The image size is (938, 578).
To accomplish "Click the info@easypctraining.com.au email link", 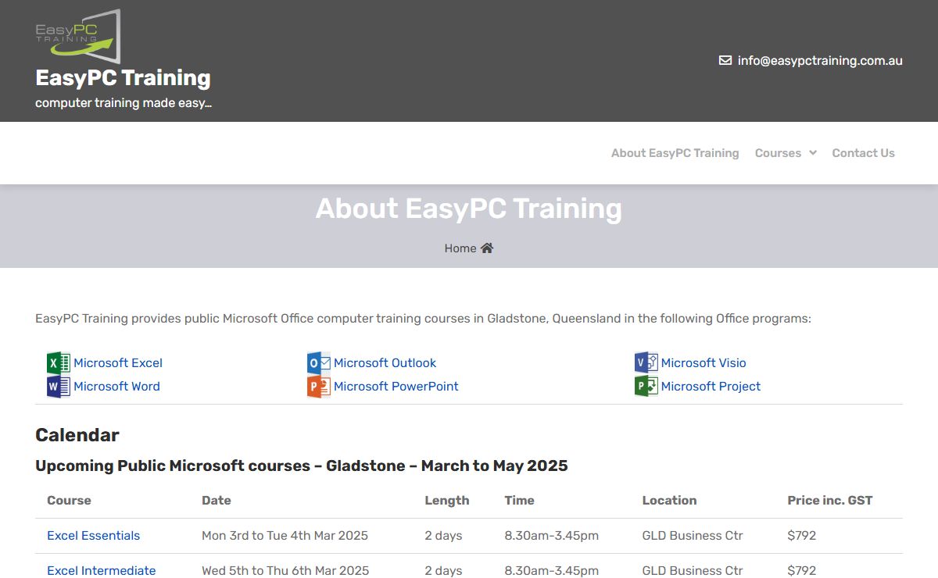I will 820,60.
